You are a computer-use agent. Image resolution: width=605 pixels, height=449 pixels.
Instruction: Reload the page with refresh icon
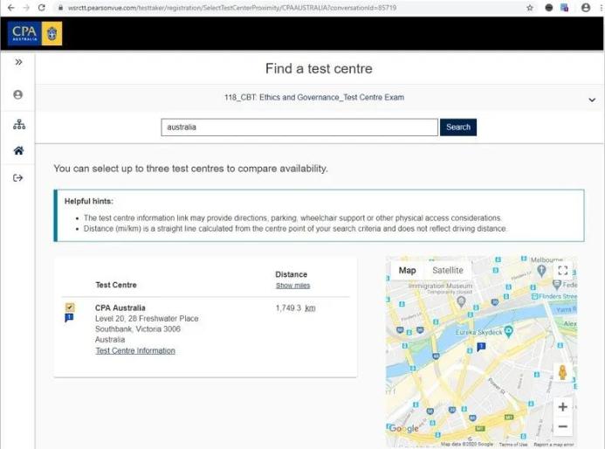click(x=42, y=8)
